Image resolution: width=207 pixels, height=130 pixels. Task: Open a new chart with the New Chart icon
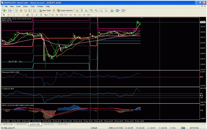click(x=4, y=11)
